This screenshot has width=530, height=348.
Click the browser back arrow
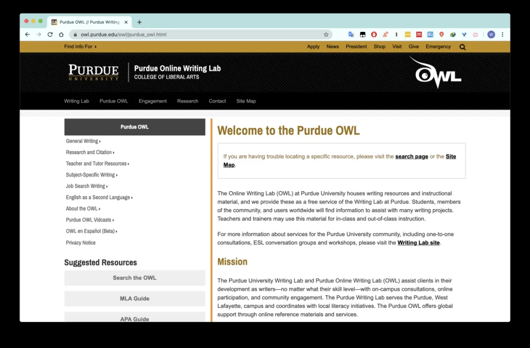pyautogui.click(x=27, y=34)
